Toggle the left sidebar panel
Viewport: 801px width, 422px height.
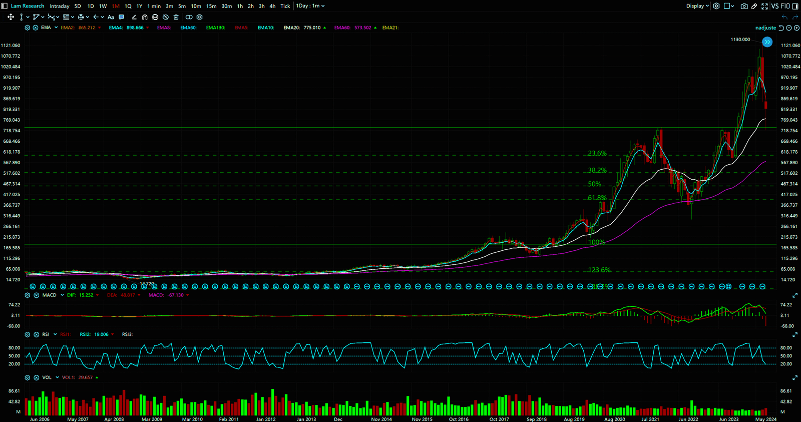point(5,6)
